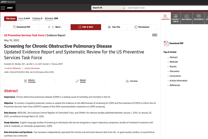Image resolution: width=208 pixels, height=139 pixels.
Task: Click the PDF icon in Download PDF button
Action: click(x=14, y=27)
